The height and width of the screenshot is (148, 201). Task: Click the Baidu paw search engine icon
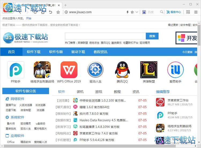[x=144, y=12]
